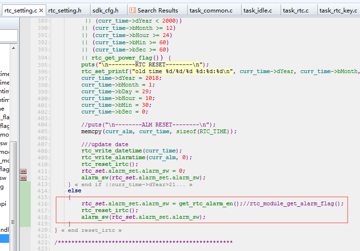Click alarm_sw call on line 418
360x251 pixels.
pos(143,217)
